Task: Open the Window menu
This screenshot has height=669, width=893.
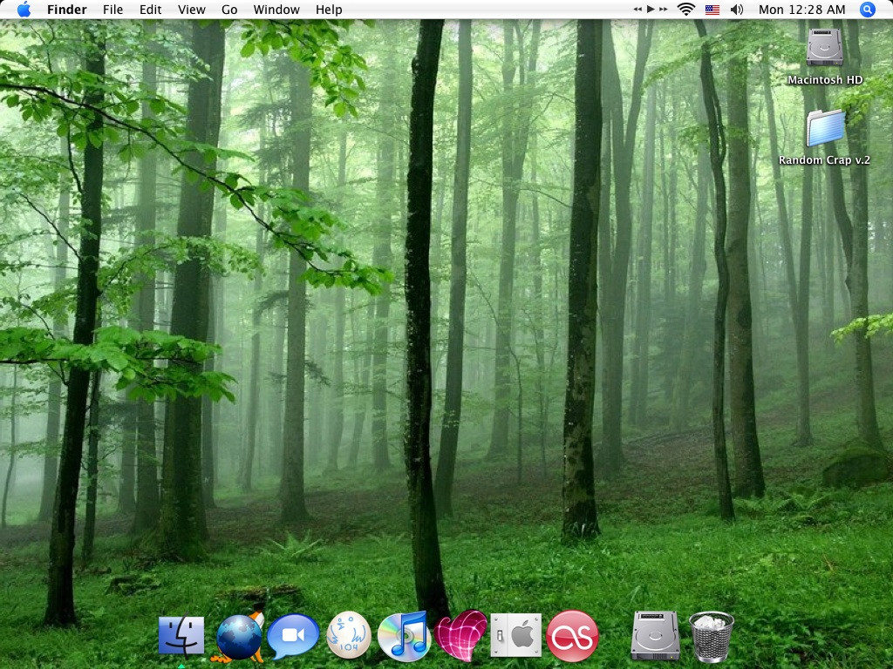Action: pyautogui.click(x=276, y=10)
